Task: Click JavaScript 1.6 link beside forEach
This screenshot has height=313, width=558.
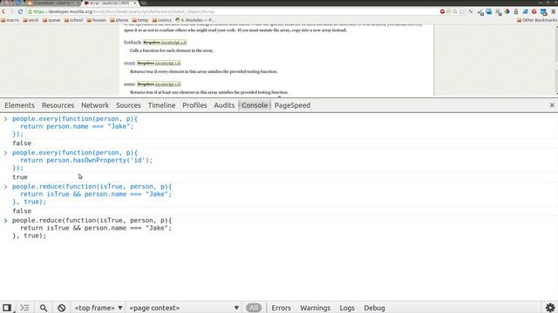Action: (174, 43)
